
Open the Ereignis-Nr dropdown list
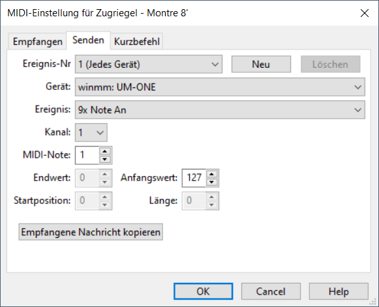tap(149, 65)
